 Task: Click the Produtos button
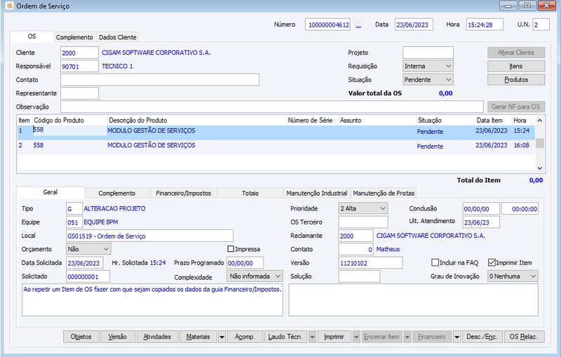[x=516, y=80]
